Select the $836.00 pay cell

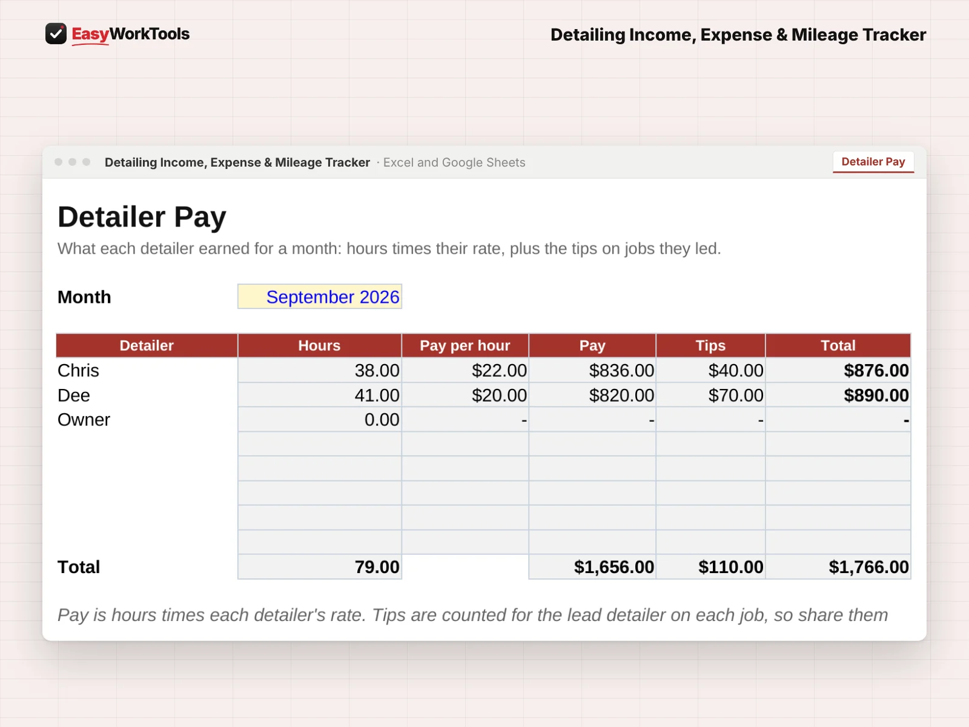(592, 370)
